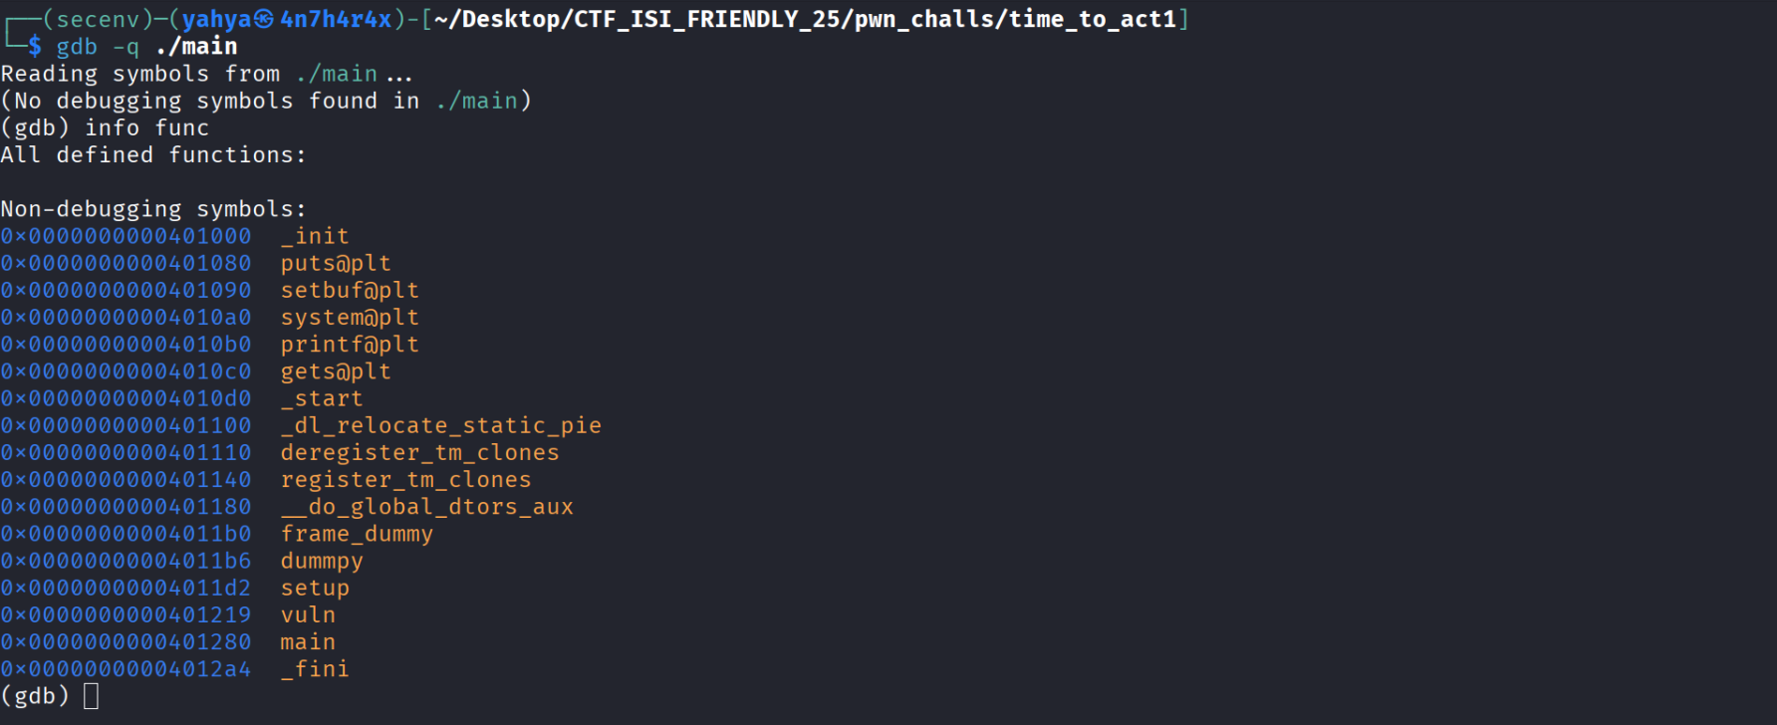Screen dimensions: 1777x725
Task: Click the _fini symbol name
Action: [x=315, y=669]
